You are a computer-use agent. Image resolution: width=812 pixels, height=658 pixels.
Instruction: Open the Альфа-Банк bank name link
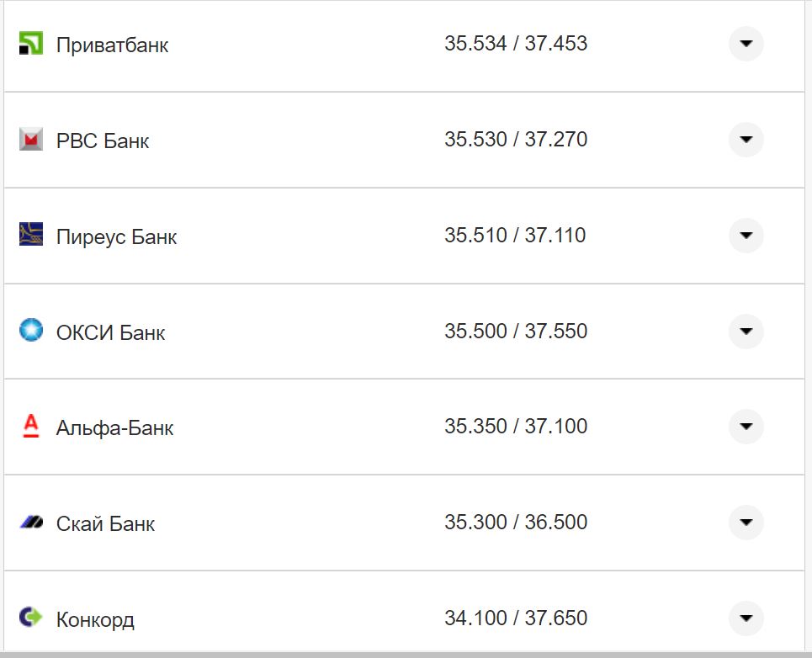pyautogui.click(x=114, y=428)
